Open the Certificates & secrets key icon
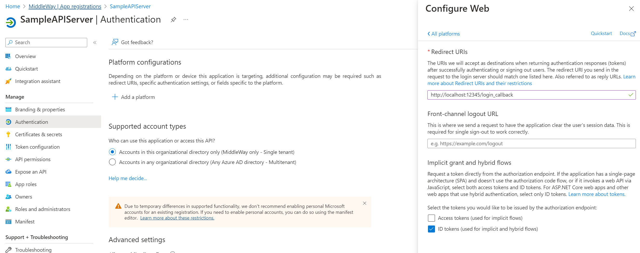 coord(8,134)
